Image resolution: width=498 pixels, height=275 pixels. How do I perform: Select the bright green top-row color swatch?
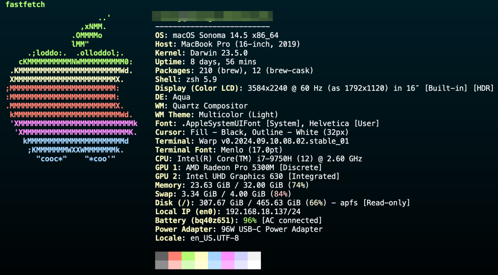(x=188, y=256)
